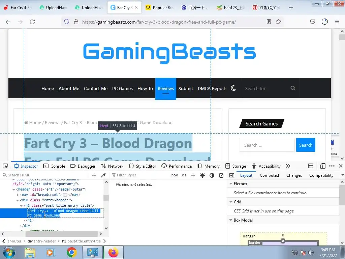The image size is (345, 259).
Task: Select div.entry-header in breadcrumb trail
Action: (x=41, y=241)
